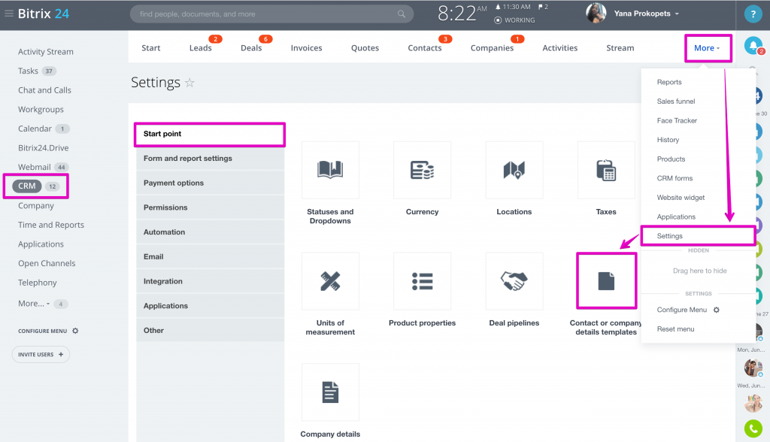The width and height of the screenshot is (770, 442).
Task: Click Yana Prokopets profile avatar
Action: click(x=596, y=14)
